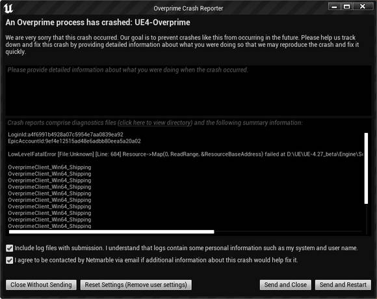Click the empty horizontal scrollbar track right of thumb
The image size is (377, 299).
pyautogui.click(x=288, y=232)
